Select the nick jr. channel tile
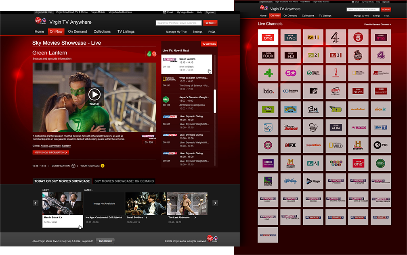Viewport: 407px width, 255px height. (381, 109)
